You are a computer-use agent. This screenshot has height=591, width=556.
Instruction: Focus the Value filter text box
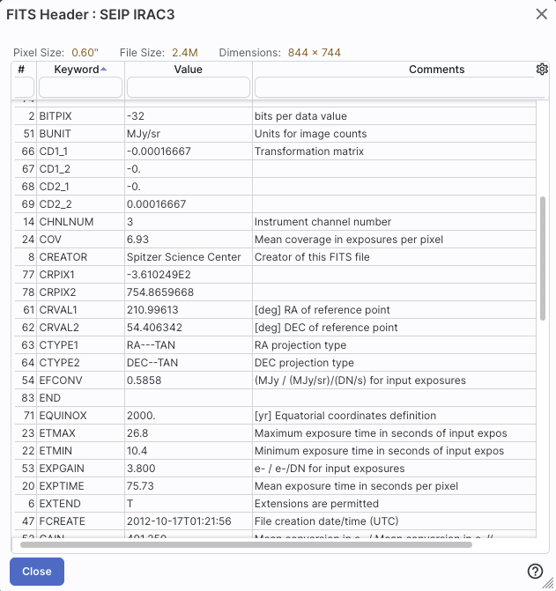coord(188,87)
